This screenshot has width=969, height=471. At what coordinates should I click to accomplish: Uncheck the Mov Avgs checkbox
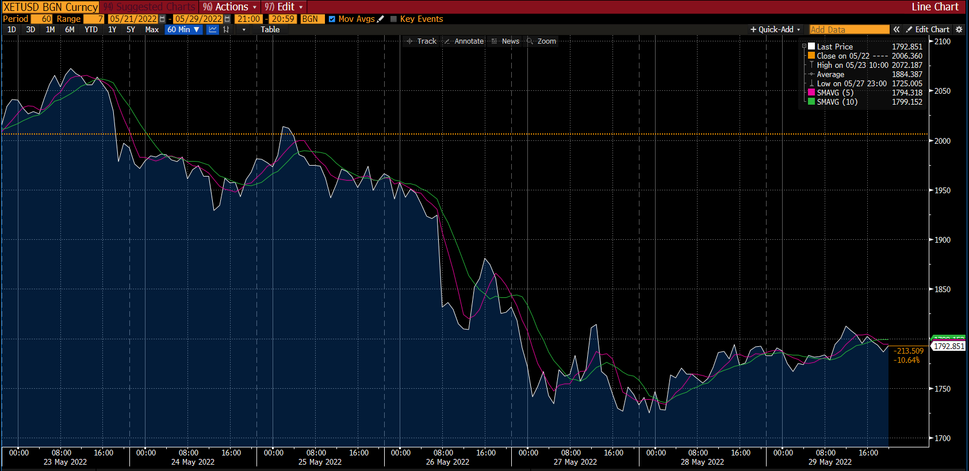click(332, 19)
